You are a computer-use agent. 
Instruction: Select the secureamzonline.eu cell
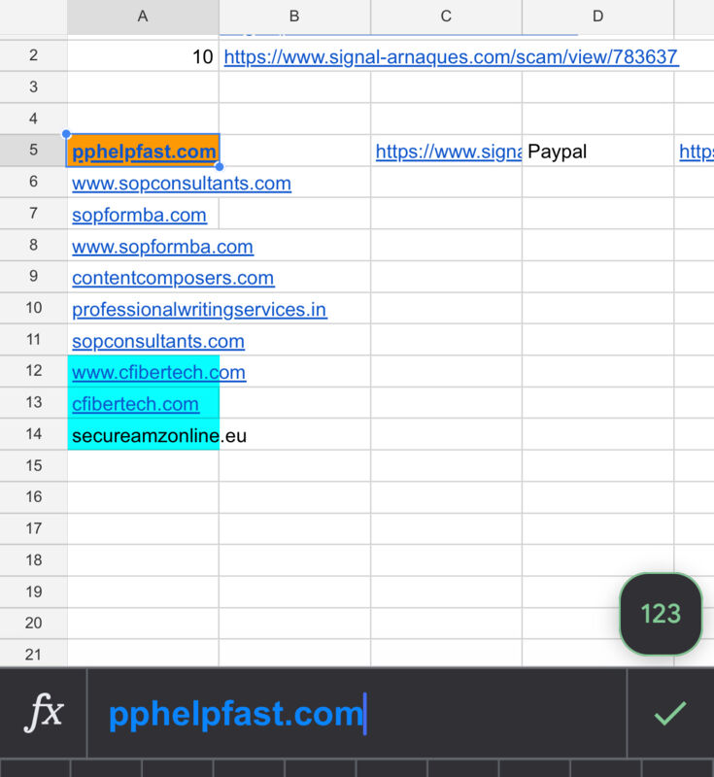click(x=143, y=434)
